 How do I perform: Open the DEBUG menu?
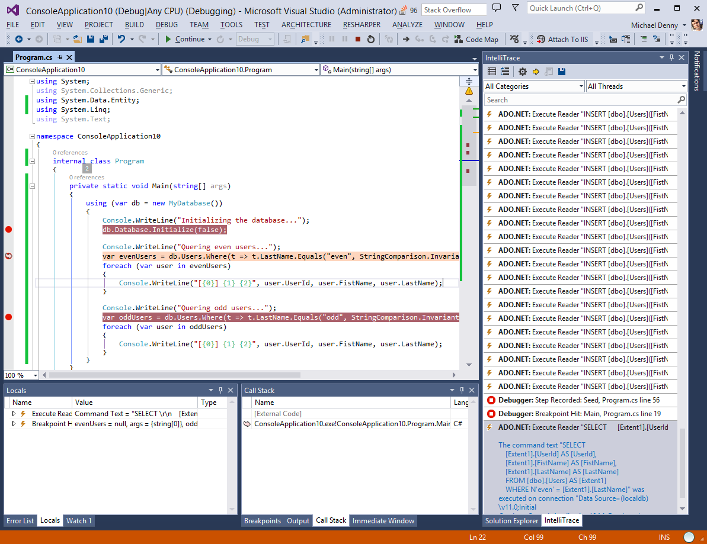tap(167, 25)
